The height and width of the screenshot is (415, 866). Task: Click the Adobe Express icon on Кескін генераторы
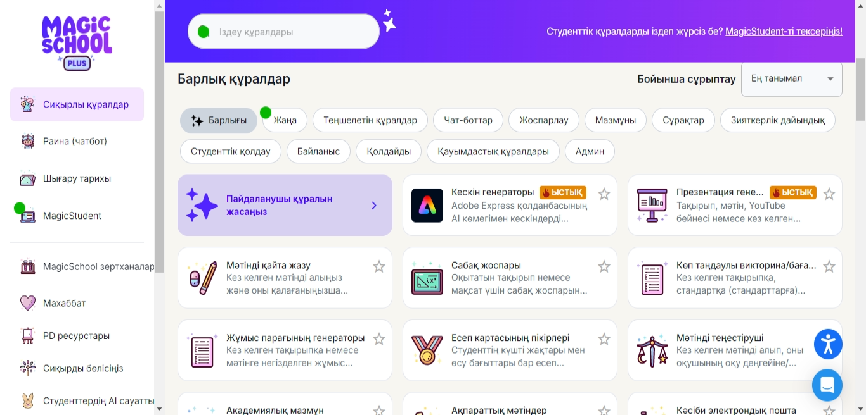[427, 206]
